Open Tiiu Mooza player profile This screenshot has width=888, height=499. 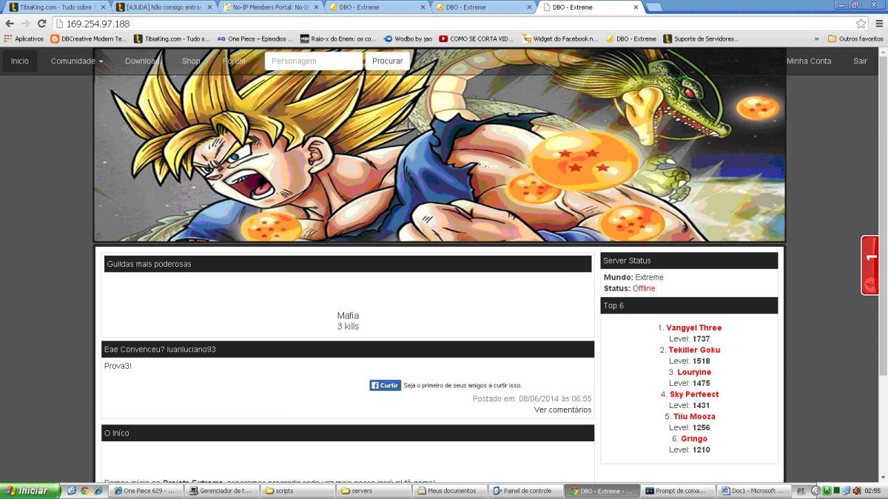[694, 416]
